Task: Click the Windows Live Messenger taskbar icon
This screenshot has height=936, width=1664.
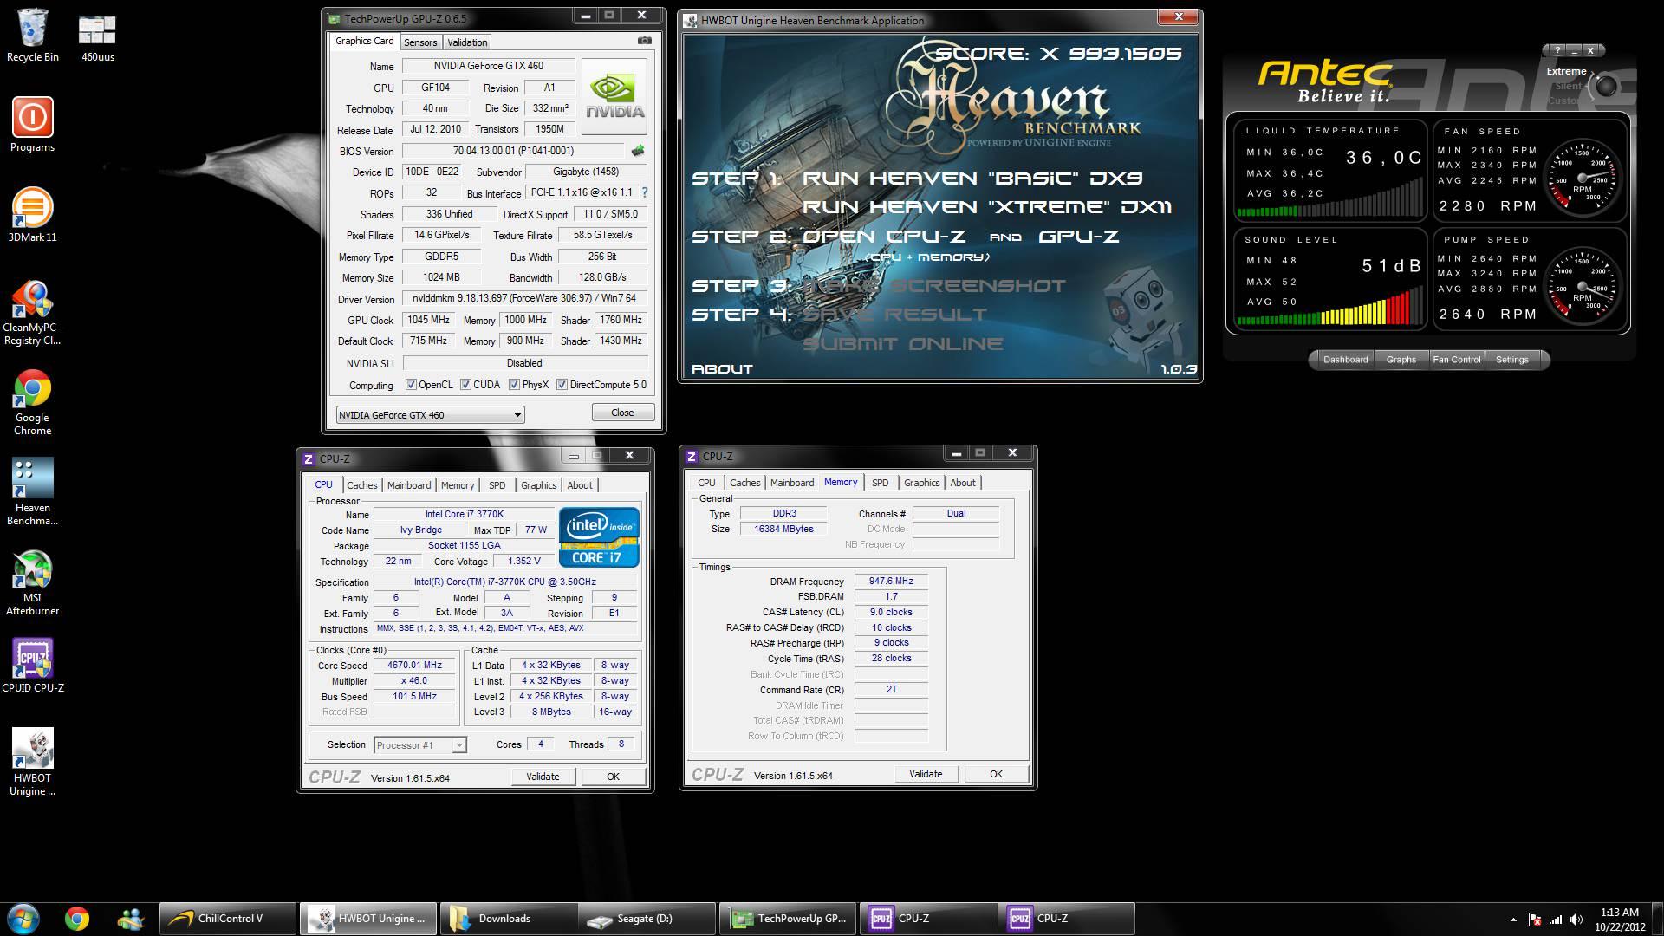Action: pyautogui.click(x=131, y=918)
